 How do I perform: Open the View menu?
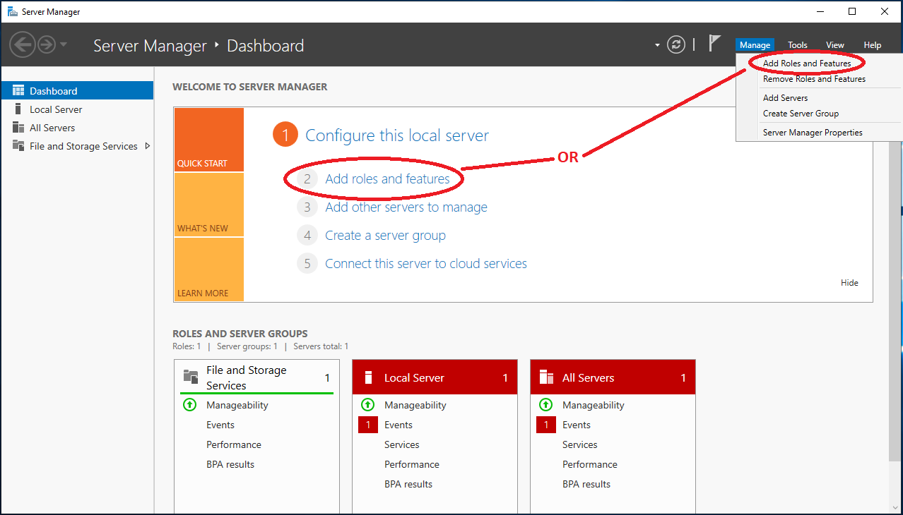(x=835, y=45)
